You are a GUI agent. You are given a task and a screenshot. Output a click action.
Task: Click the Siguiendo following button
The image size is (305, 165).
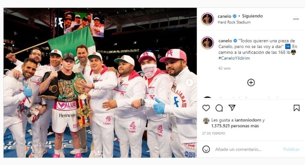pyautogui.click(x=252, y=16)
